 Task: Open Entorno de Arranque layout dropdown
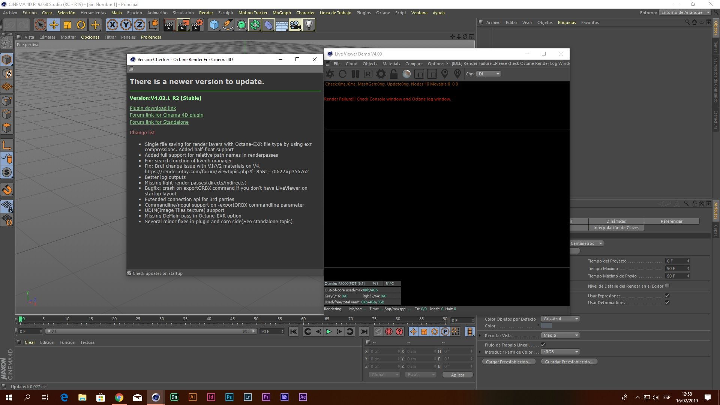(685, 12)
